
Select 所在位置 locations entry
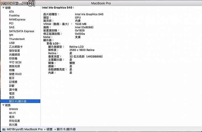(x=14, y=121)
